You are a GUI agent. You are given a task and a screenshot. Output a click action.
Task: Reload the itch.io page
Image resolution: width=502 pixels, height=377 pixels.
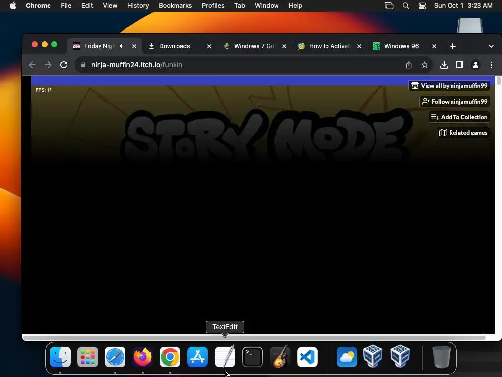[x=64, y=65]
